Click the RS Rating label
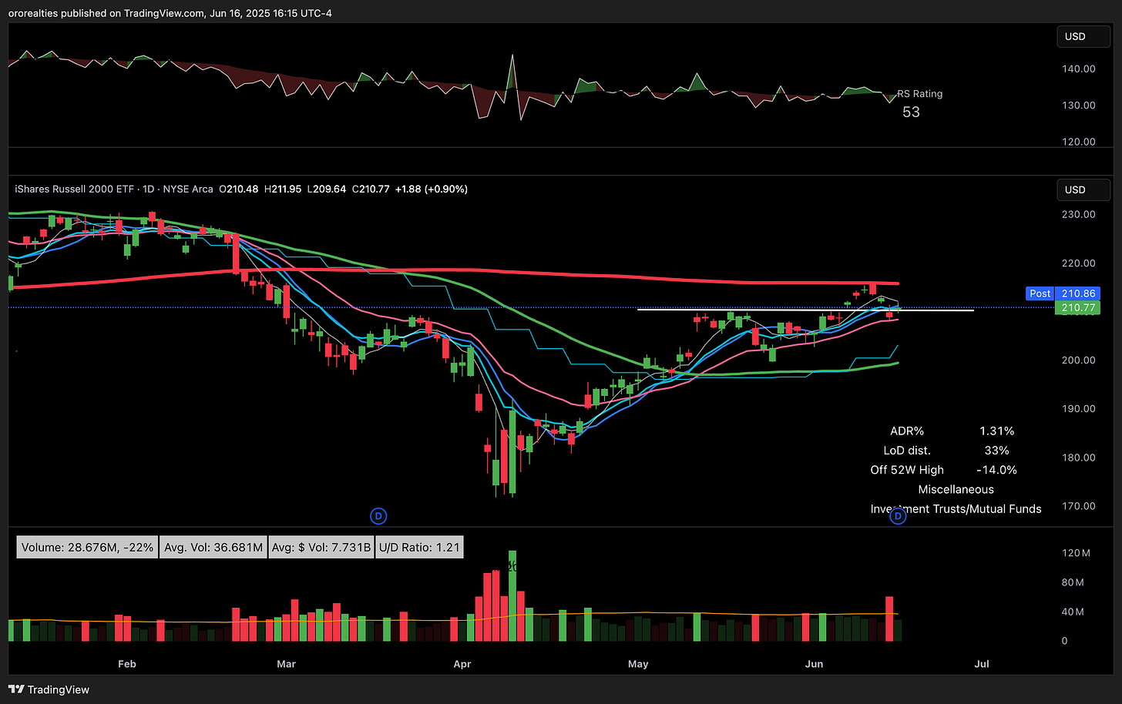Screen dimensions: 1122x704 pyautogui.click(x=919, y=94)
